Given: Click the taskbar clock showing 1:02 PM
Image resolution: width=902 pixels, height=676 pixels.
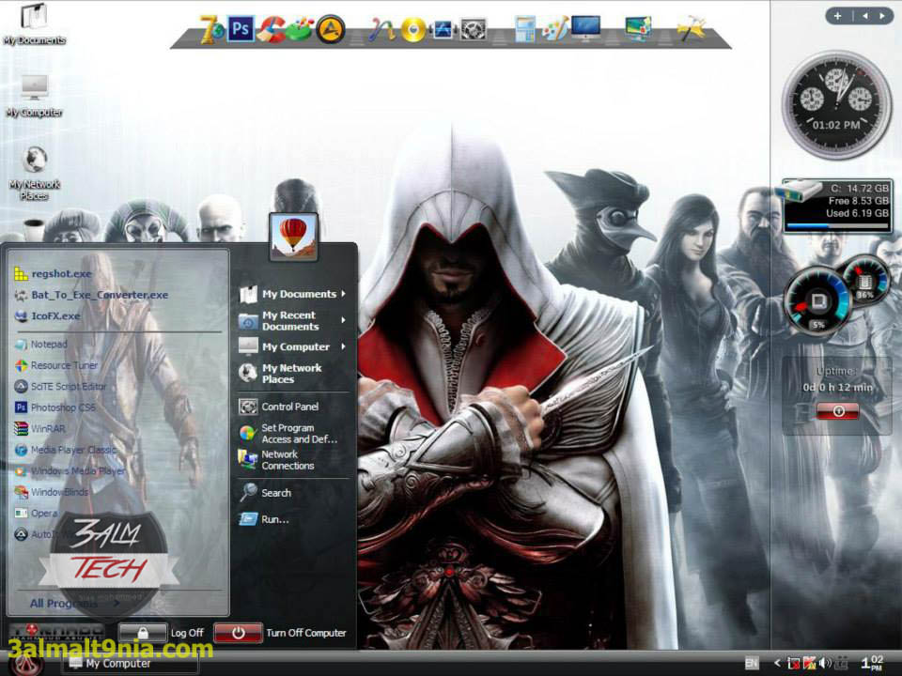Looking at the screenshot, I should [x=872, y=663].
